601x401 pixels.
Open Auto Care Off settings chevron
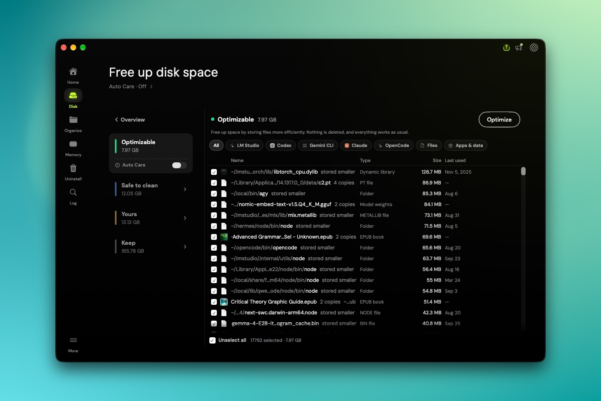pos(151,87)
